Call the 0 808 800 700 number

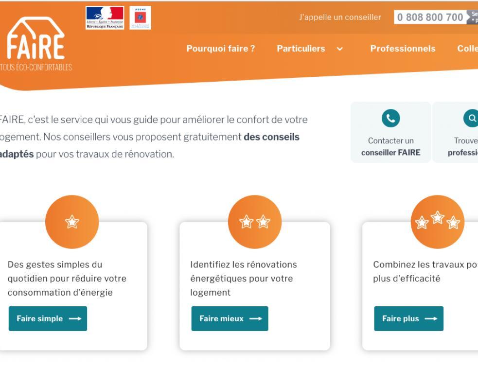tap(430, 17)
